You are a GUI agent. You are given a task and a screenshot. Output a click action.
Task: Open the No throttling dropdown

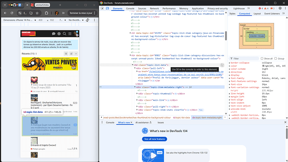click(76, 20)
